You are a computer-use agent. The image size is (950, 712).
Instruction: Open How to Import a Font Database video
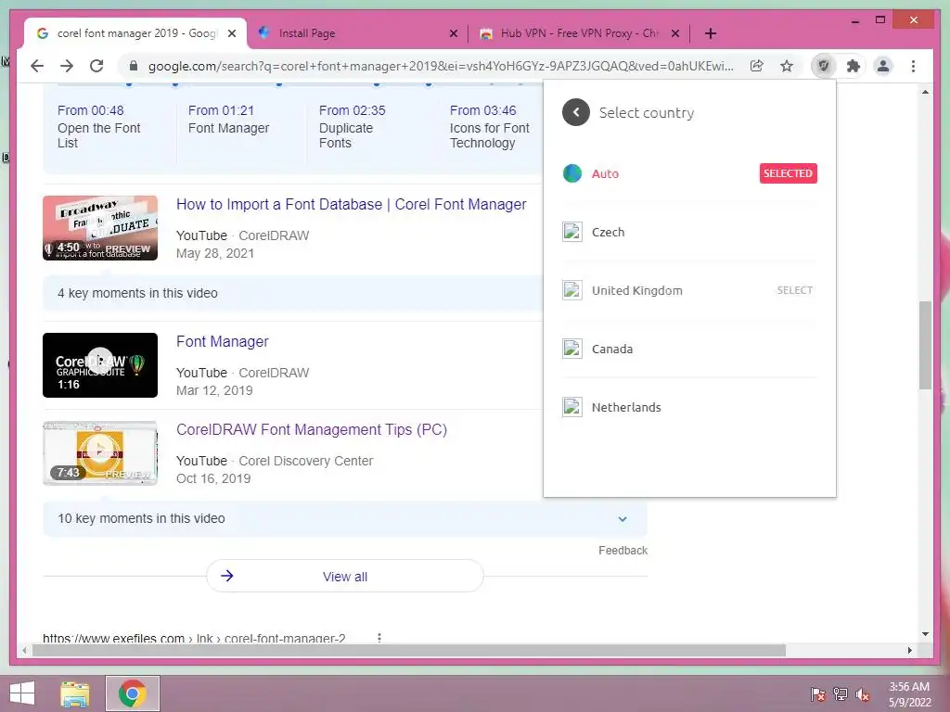[352, 205]
